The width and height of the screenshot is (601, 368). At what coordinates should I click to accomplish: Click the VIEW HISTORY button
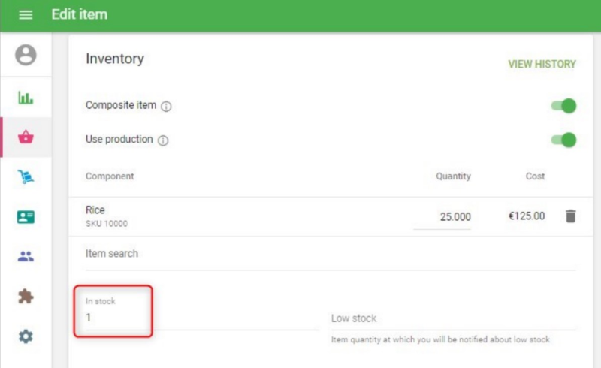pyautogui.click(x=542, y=65)
